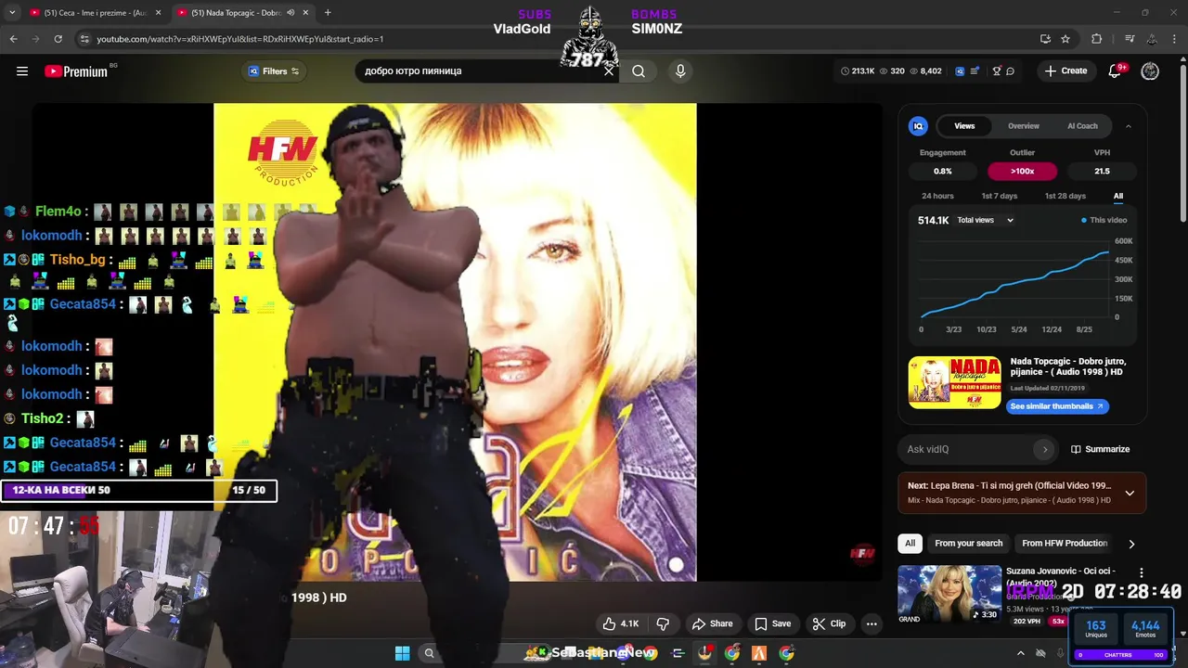Like the video with thumbs up
1188x668 pixels.
click(x=620, y=623)
